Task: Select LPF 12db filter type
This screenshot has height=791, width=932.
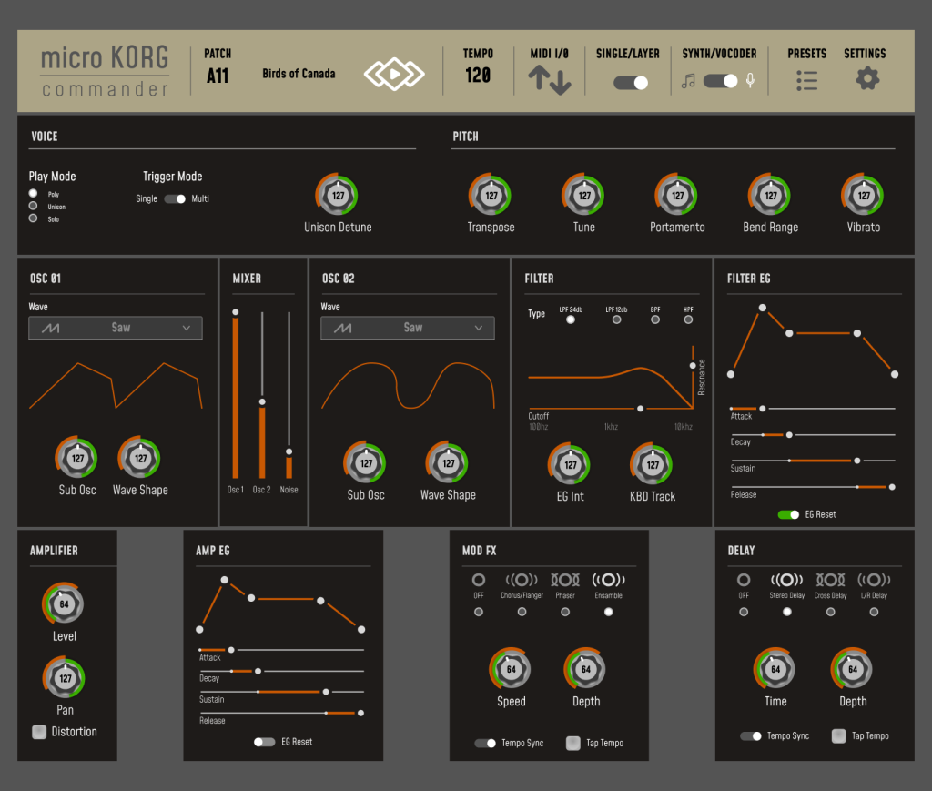Action: tap(616, 319)
